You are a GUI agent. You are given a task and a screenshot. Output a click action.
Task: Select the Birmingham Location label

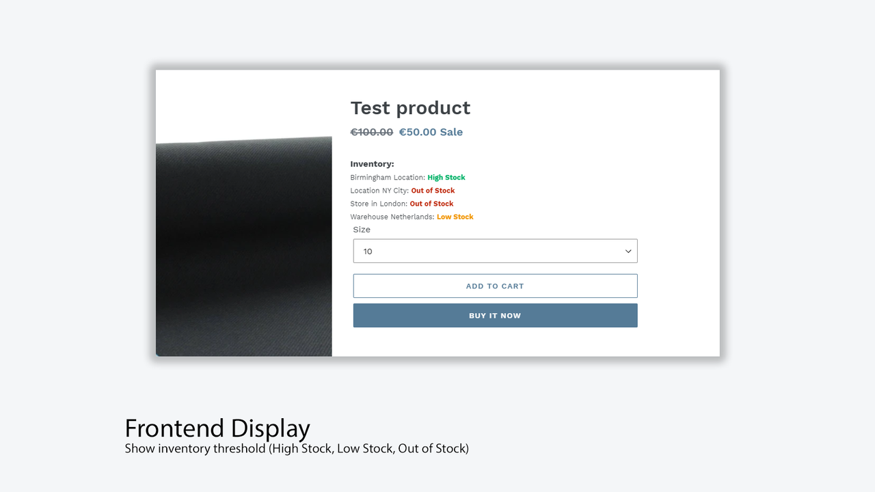[x=386, y=177]
